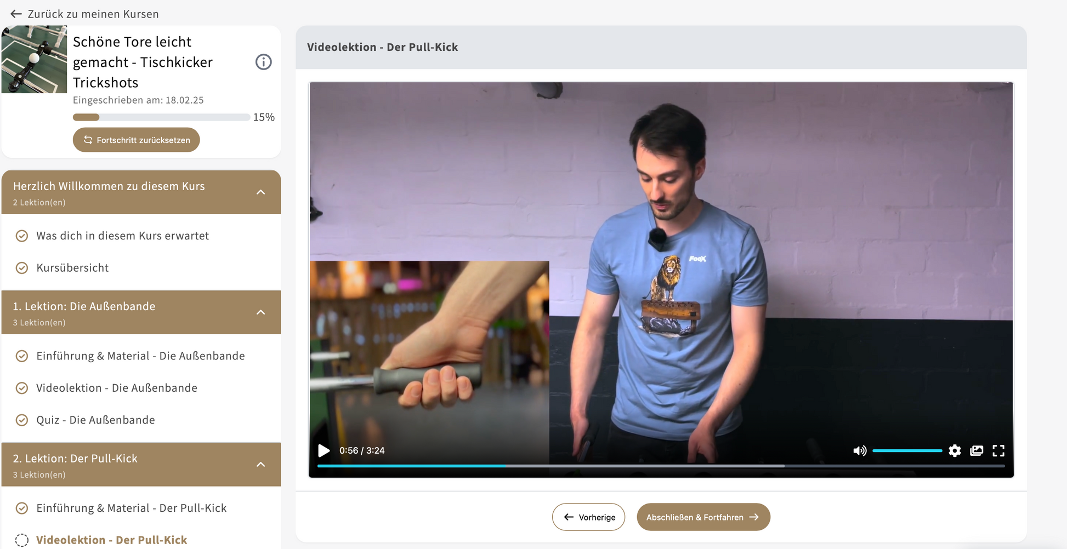
Task: Go to previous lesson with Vorherige
Action: pos(588,517)
